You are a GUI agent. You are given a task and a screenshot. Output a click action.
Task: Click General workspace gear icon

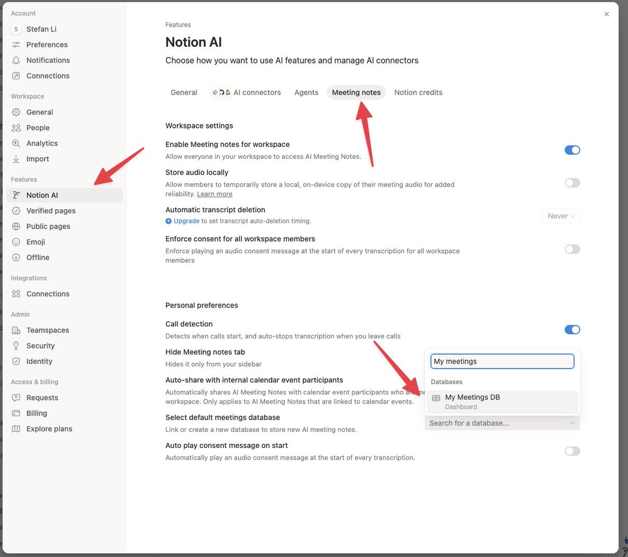(16, 112)
